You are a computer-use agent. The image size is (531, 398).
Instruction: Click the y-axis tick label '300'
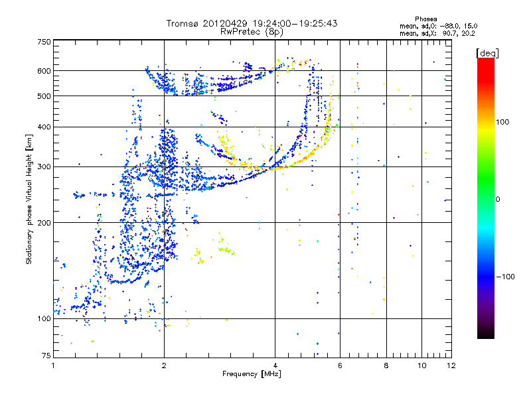44,167
